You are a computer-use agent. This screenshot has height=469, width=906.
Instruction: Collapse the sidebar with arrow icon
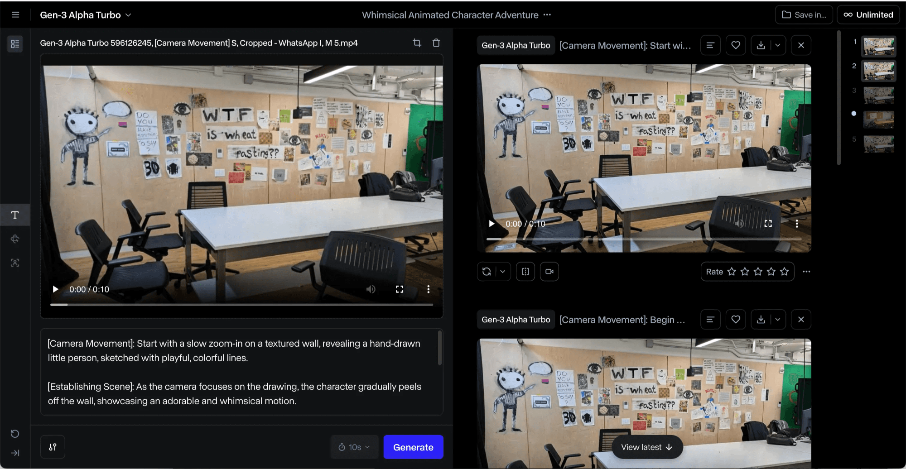(x=15, y=453)
